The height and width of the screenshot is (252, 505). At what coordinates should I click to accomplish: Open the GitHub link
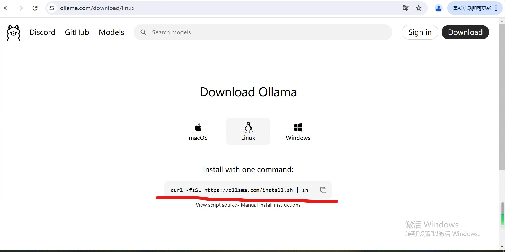tap(77, 32)
